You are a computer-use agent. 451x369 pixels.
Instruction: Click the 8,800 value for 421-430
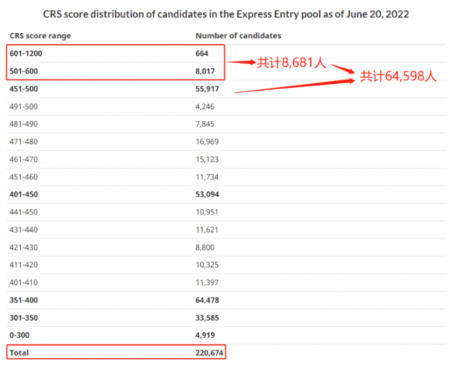pyautogui.click(x=205, y=247)
